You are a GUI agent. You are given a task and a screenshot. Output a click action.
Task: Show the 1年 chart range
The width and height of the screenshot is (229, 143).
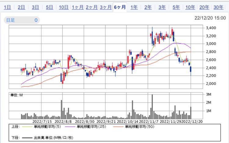[x=134, y=7]
